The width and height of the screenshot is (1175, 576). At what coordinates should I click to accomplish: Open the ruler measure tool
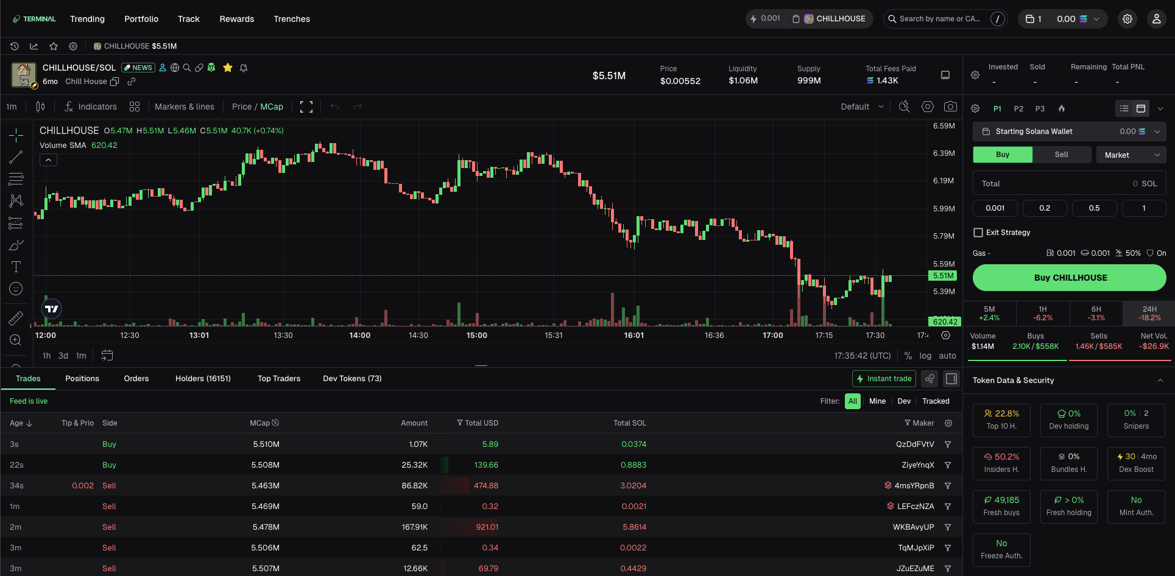tap(16, 318)
